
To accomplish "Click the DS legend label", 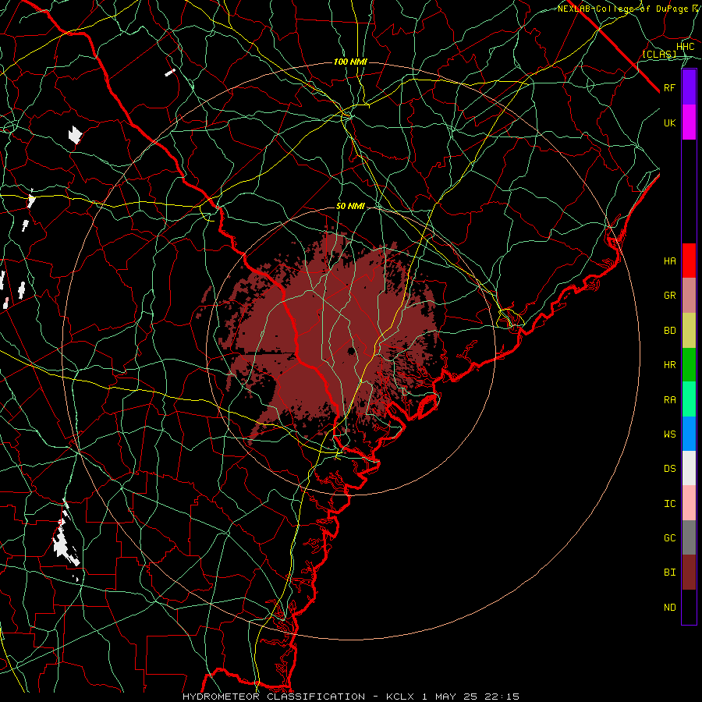I will coord(670,469).
